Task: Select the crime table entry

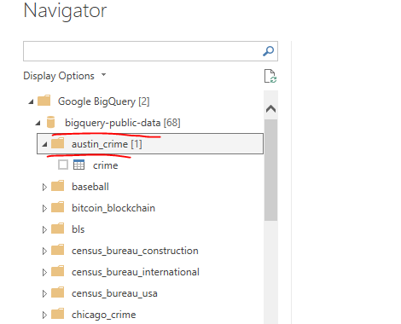Action: (x=105, y=165)
